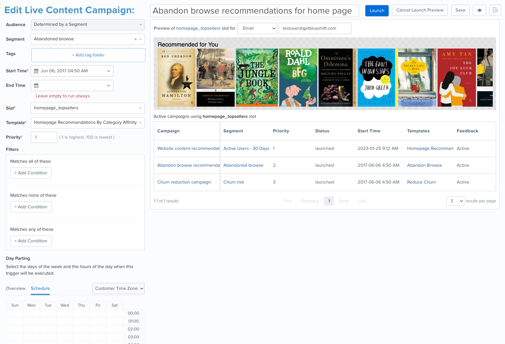Click the Launch button
This screenshot has width=505, height=344.
[377, 11]
